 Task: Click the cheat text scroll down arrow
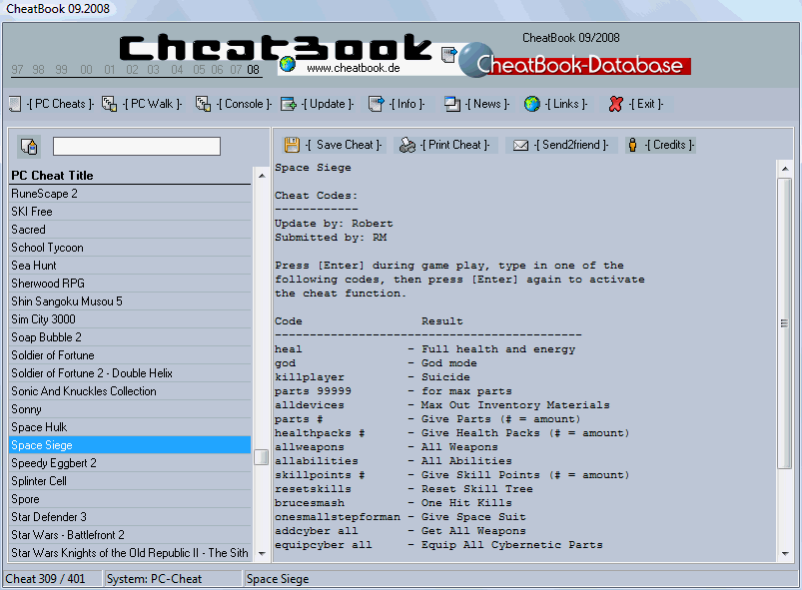coord(785,554)
